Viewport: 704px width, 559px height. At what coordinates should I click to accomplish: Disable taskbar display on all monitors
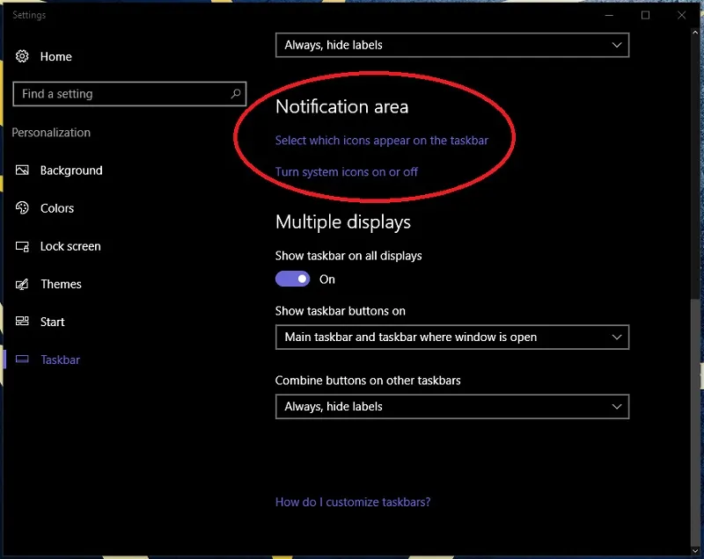292,279
